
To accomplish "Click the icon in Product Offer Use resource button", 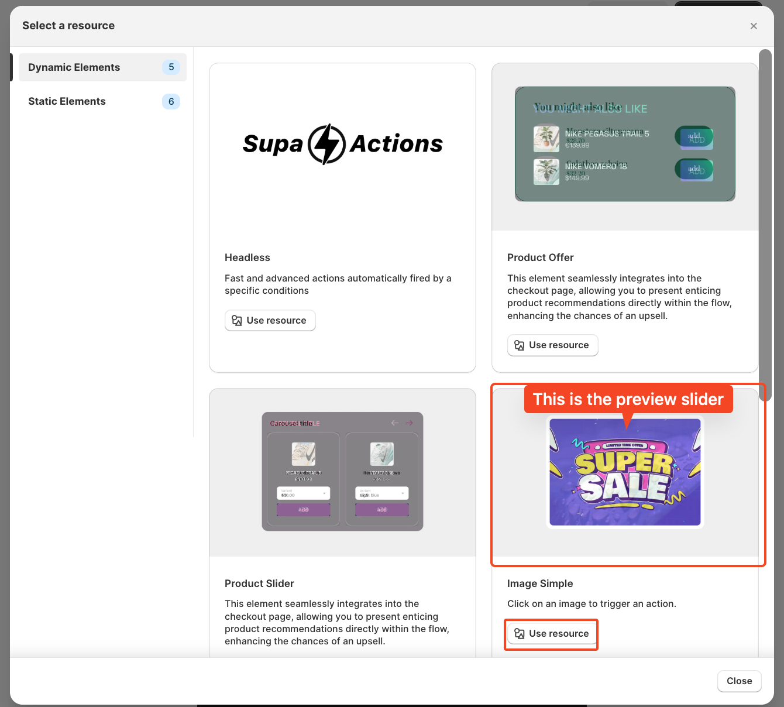I will (520, 345).
